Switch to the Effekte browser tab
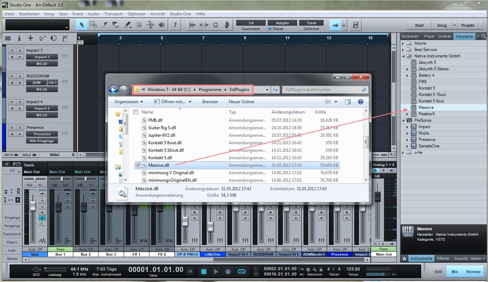This screenshot has width=488, height=282. pyautogui.click(x=443, y=258)
